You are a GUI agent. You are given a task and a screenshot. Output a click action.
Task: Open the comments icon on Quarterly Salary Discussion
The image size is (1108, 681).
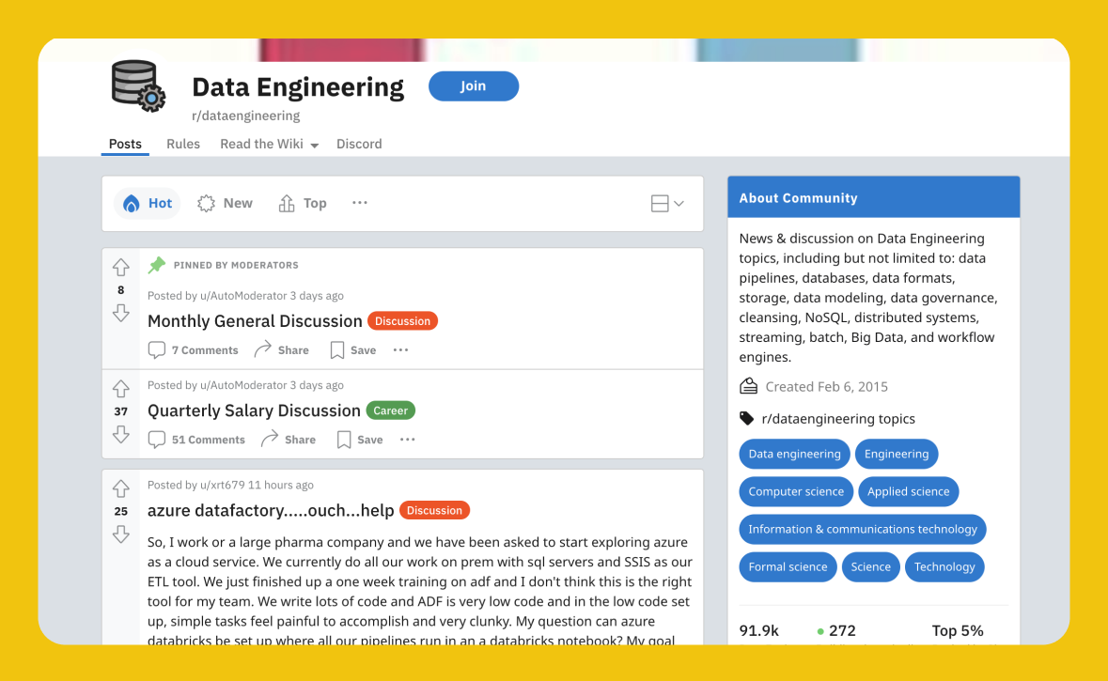pyautogui.click(x=156, y=439)
